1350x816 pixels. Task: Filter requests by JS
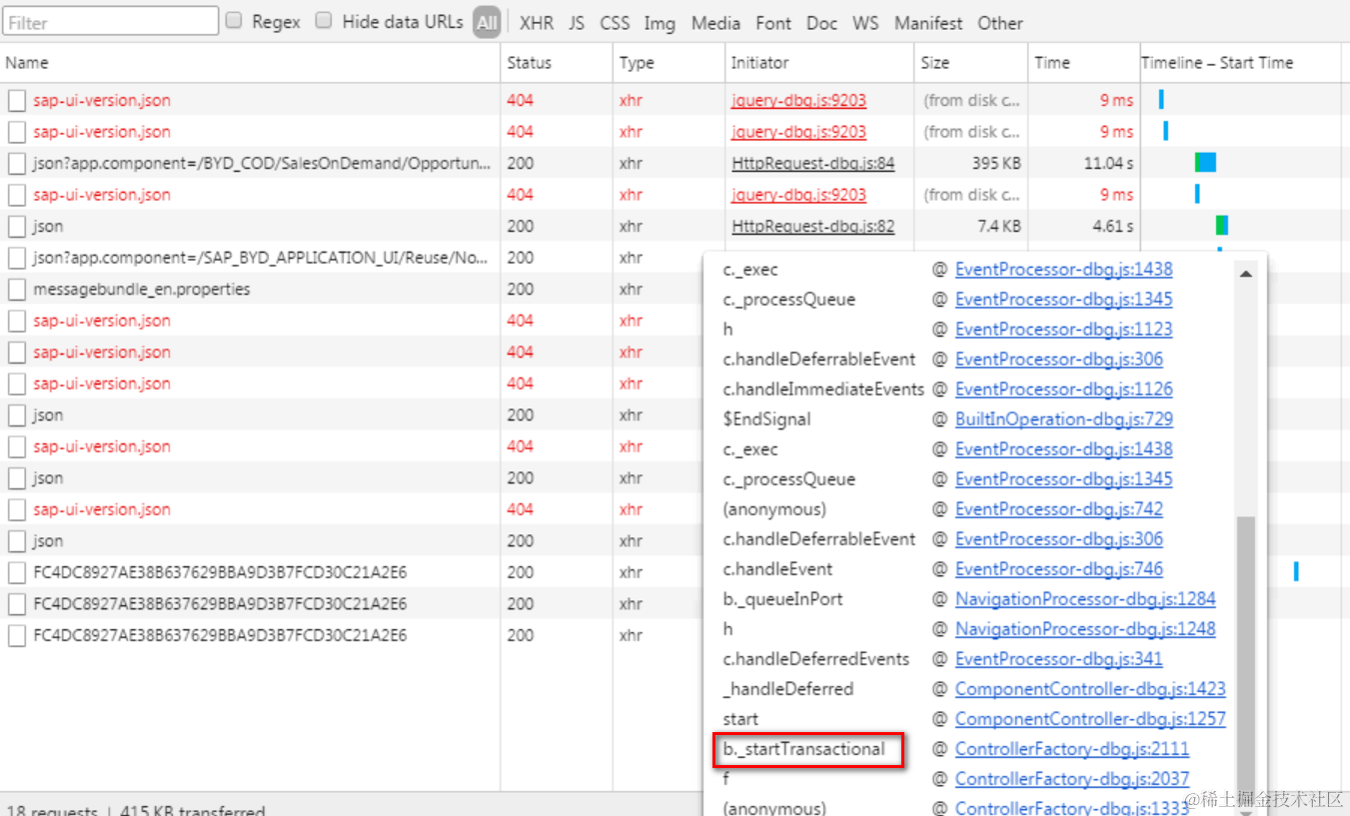click(x=577, y=23)
